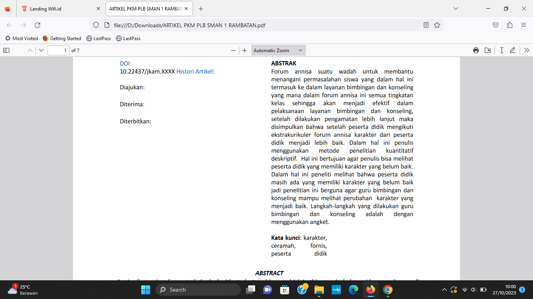Open the Windows Start menu

(146, 290)
